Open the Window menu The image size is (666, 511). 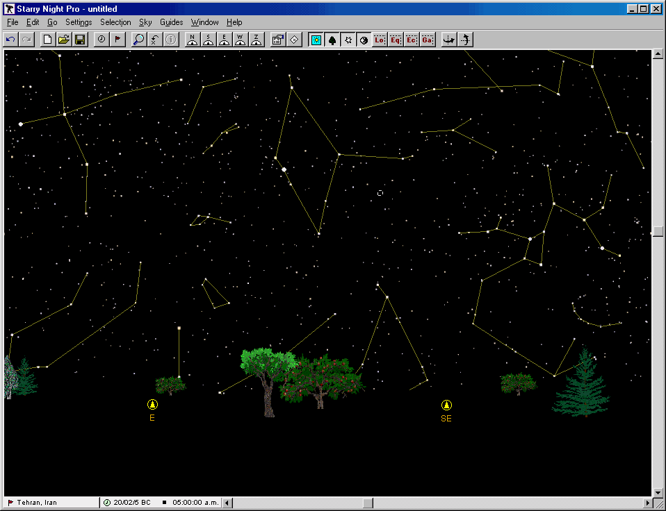click(204, 22)
